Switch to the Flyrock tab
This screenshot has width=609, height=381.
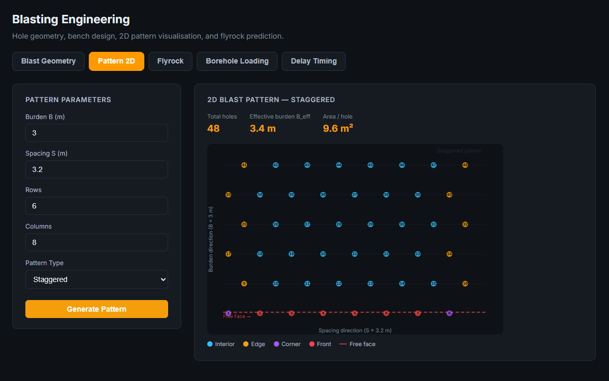pos(171,61)
